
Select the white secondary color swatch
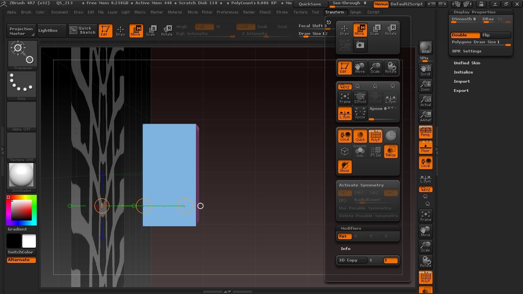click(x=29, y=241)
